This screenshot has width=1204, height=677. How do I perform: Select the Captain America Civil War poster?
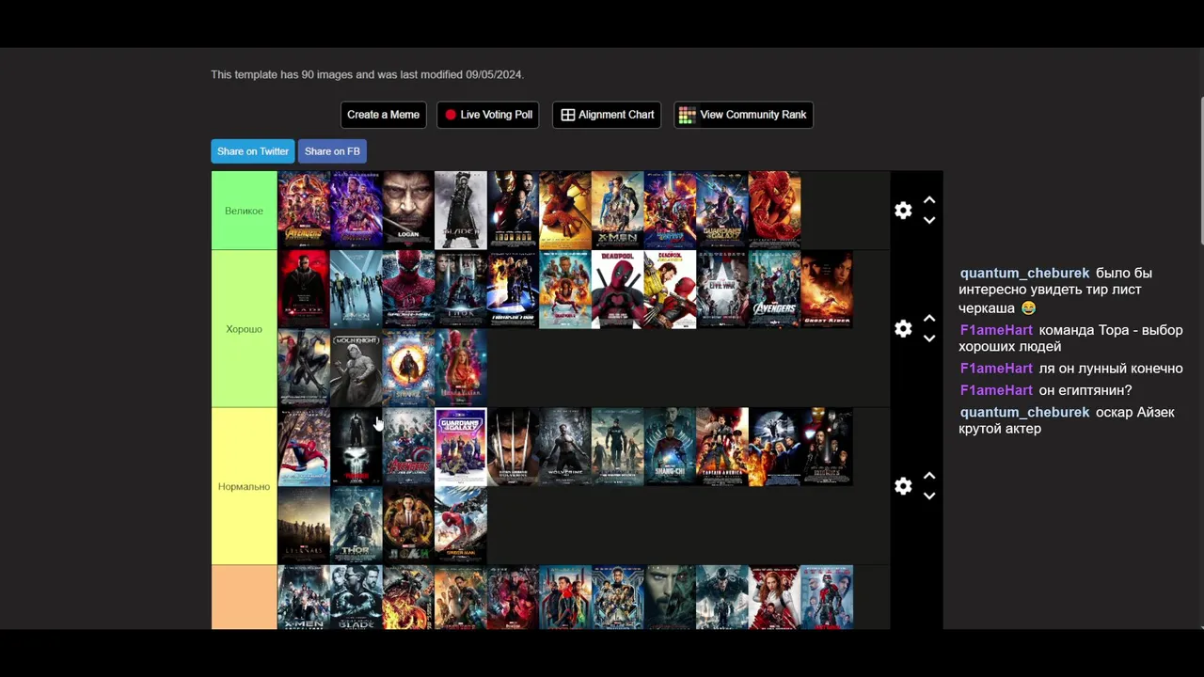point(721,290)
